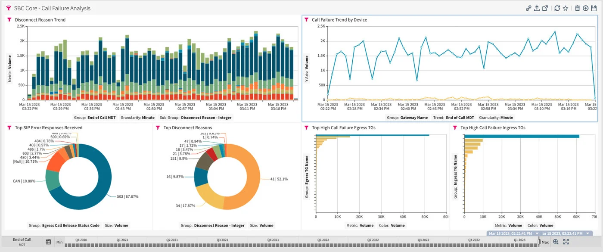Click filter icon on Top SIP Error Responses
This screenshot has width=603, height=252.
coord(9,128)
